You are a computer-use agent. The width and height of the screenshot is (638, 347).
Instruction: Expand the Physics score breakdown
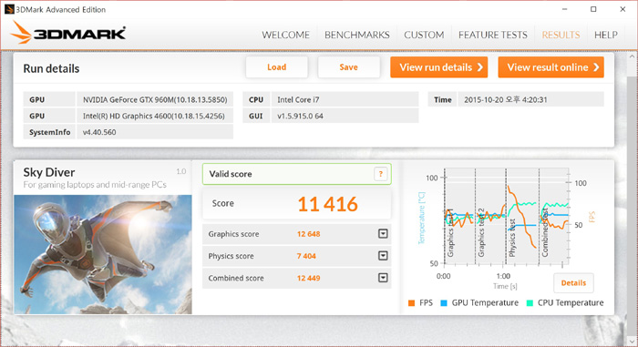click(383, 256)
